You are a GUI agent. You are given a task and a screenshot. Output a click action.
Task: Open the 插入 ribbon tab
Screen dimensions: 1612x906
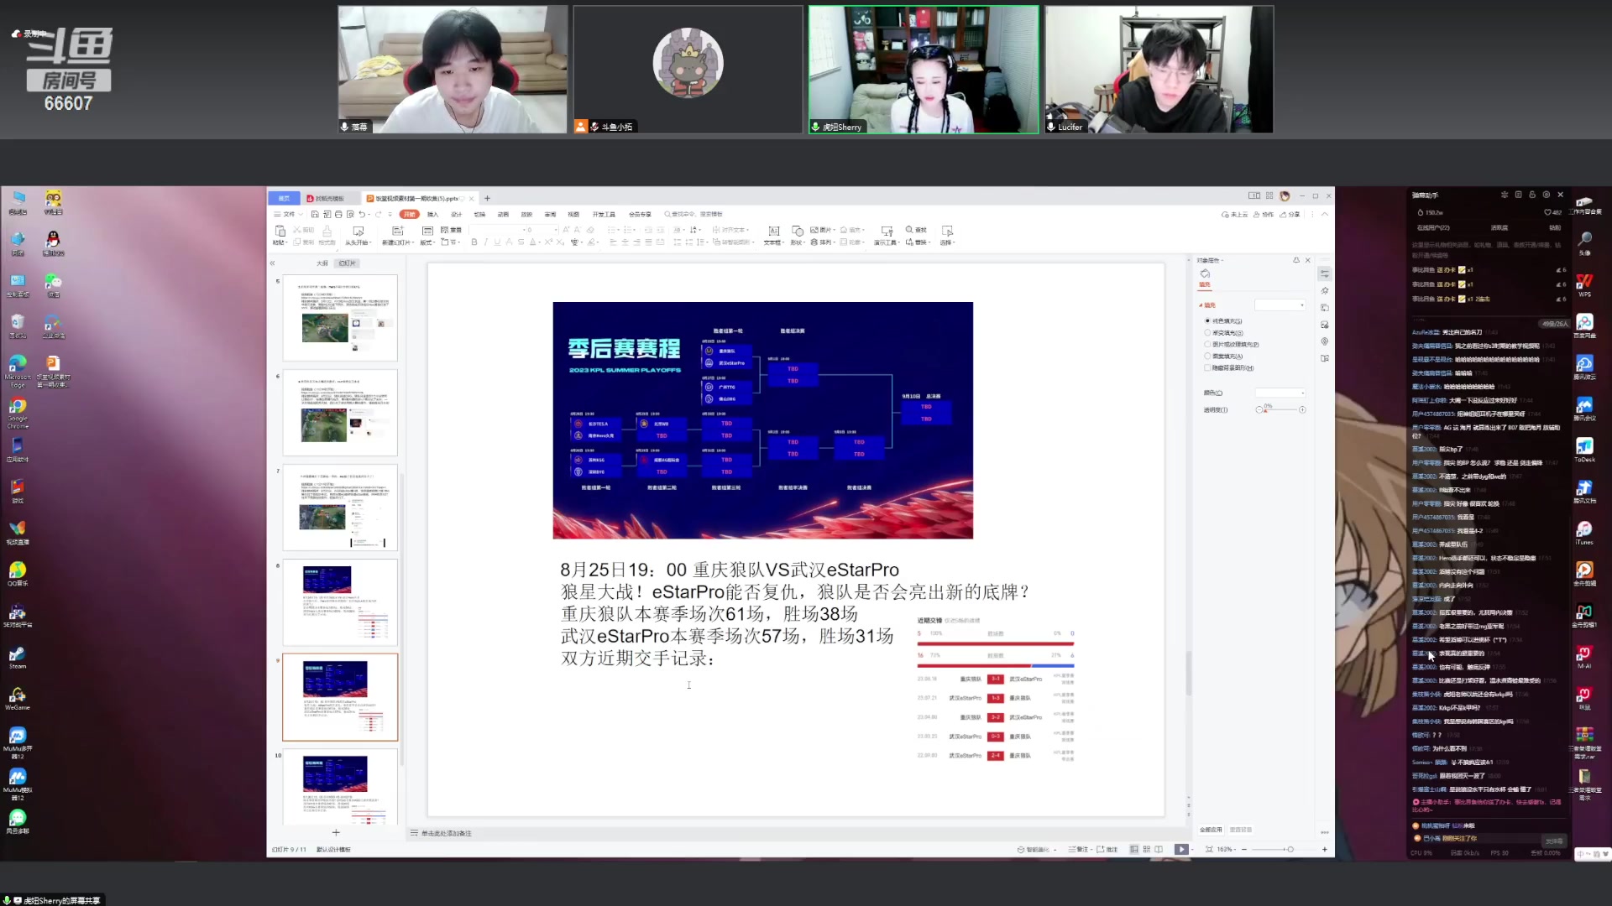tap(432, 215)
